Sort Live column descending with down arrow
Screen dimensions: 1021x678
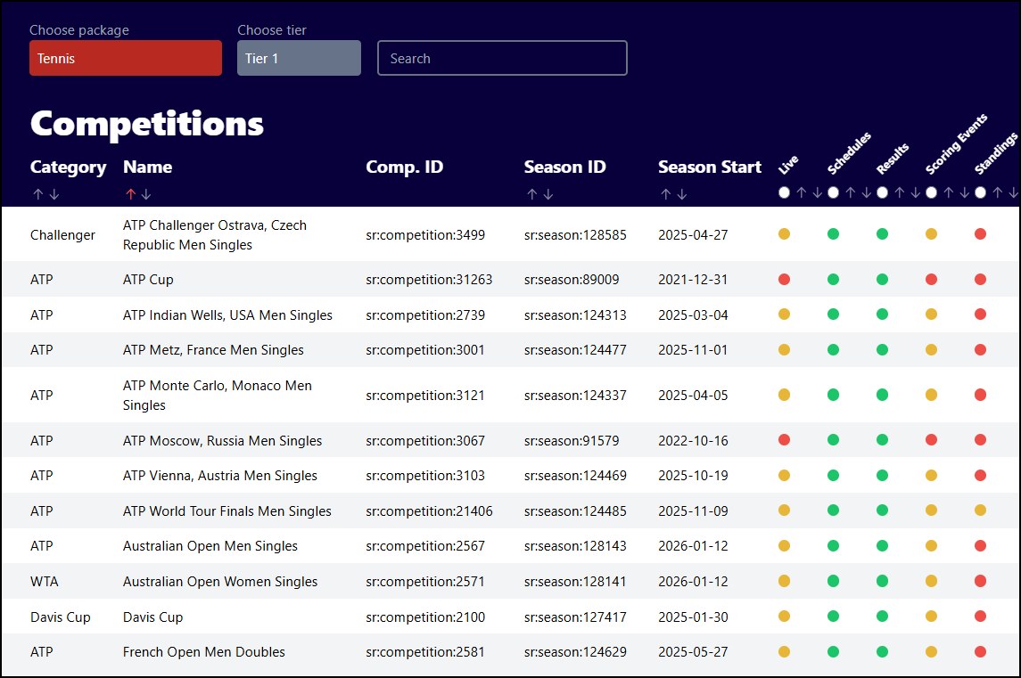[x=817, y=192]
